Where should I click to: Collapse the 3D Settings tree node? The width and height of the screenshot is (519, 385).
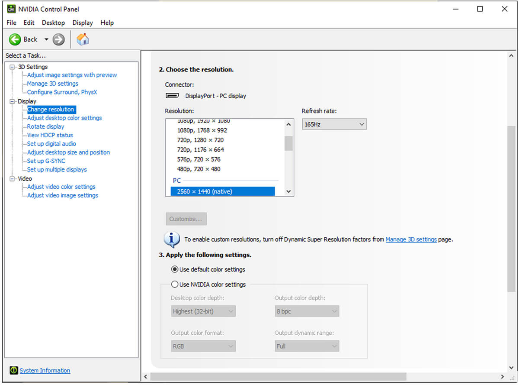point(12,67)
